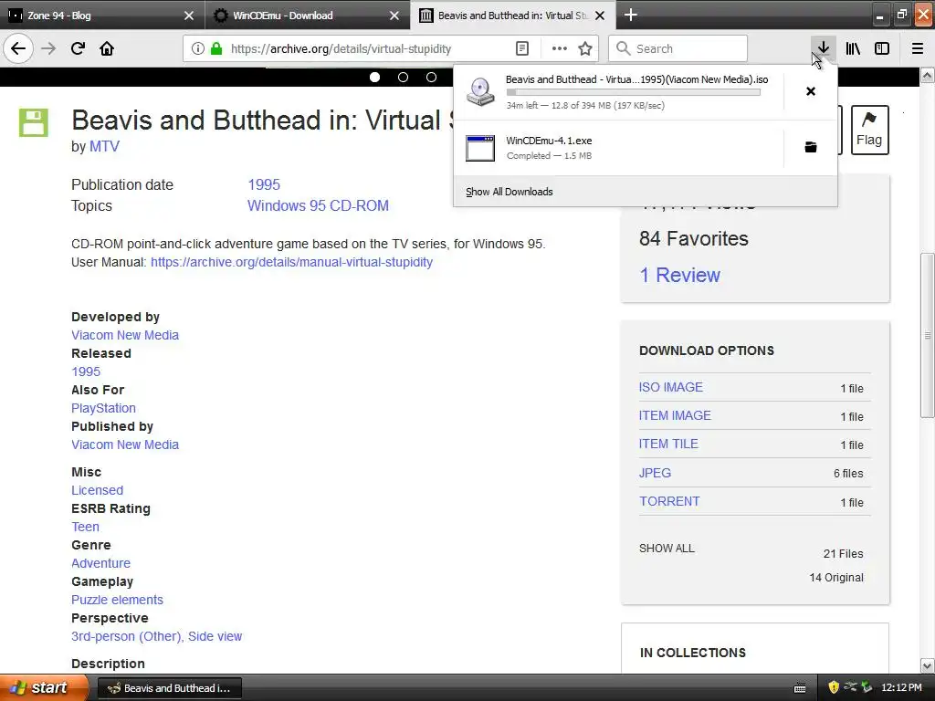Cancel the Beavis and Butthead iso download

[811, 91]
